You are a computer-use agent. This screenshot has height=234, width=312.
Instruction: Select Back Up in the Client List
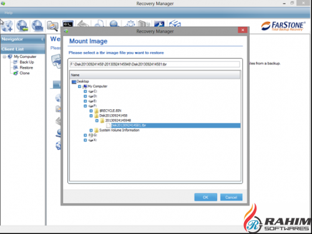(x=27, y=62)
